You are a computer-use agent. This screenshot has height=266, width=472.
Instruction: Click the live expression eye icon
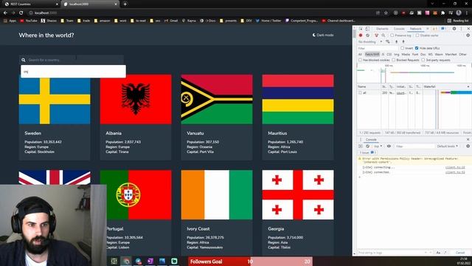point(389,146)
